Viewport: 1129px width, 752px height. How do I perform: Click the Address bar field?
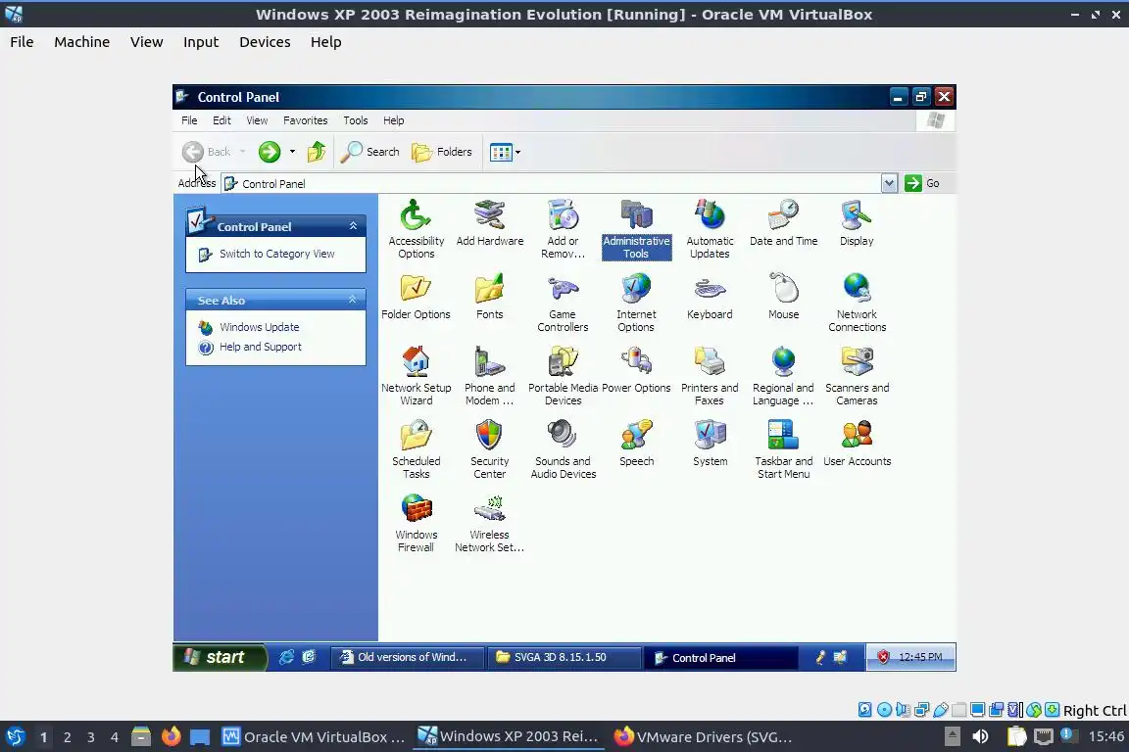551,183
